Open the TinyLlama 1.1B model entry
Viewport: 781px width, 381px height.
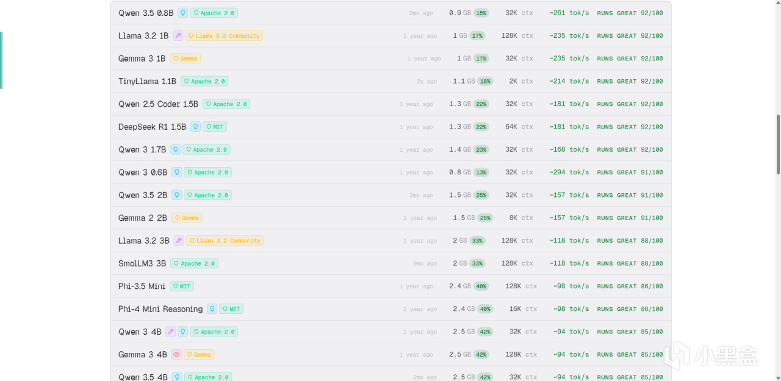(x=390, y=81)
